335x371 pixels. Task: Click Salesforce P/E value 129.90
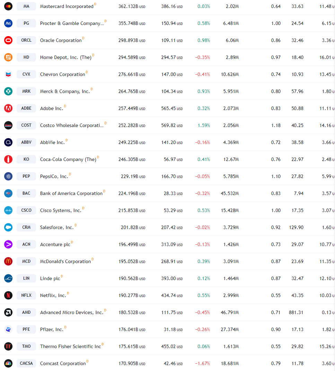click(x=296, y=227)
